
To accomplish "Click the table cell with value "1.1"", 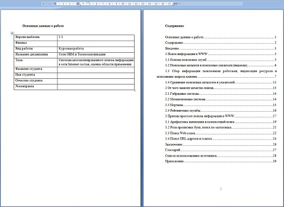I will pyautogui.click(x=96, y=38).
